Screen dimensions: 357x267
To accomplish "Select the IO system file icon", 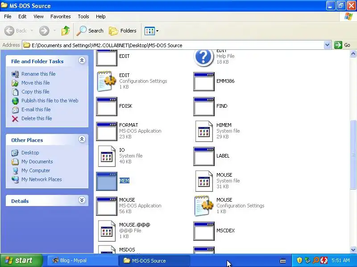I will [x=107, y=156].
